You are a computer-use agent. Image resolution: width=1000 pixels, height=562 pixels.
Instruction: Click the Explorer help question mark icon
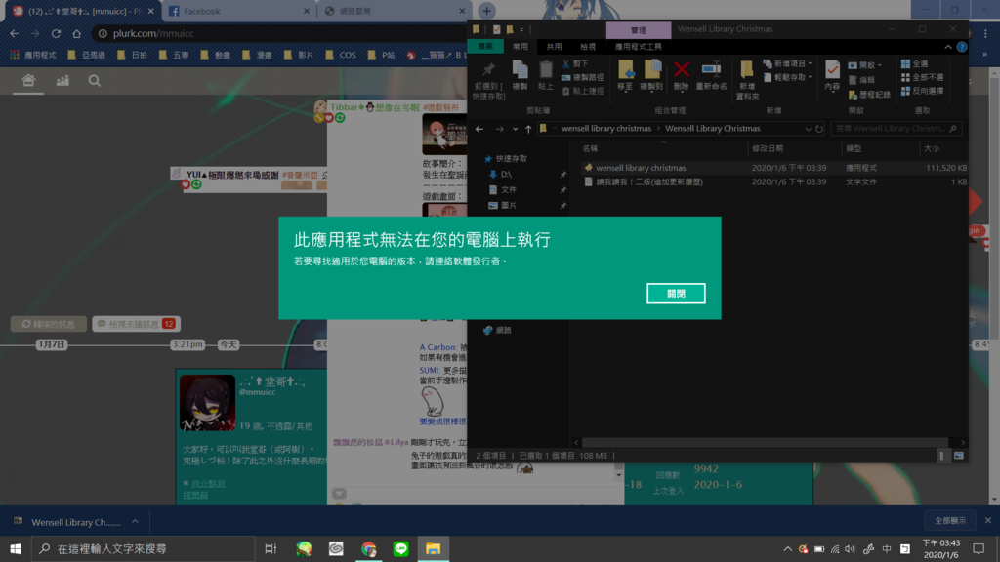click(962, 47)
